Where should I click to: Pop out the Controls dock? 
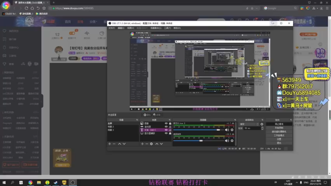click(x=291, y=120)
